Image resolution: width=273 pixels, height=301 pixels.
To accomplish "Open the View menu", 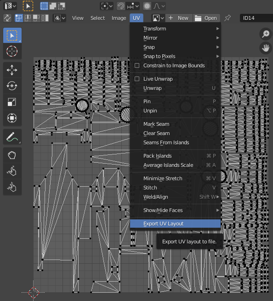I will (x=78, y=18).
